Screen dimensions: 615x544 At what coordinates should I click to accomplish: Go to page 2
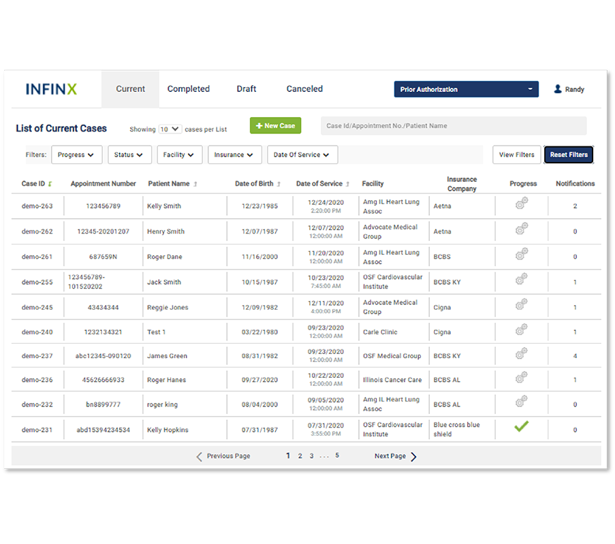click(x=300, y=455)
